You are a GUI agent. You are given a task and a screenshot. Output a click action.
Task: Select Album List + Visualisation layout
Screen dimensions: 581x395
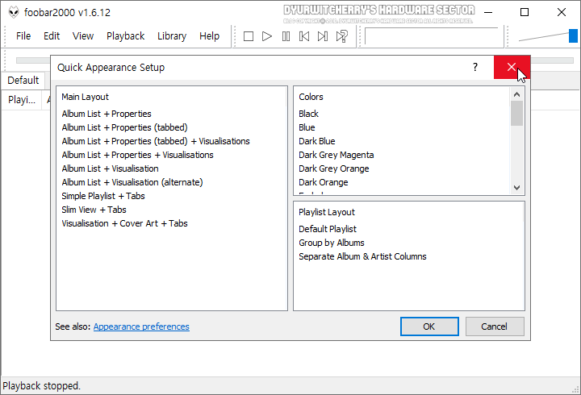point(110,168)
